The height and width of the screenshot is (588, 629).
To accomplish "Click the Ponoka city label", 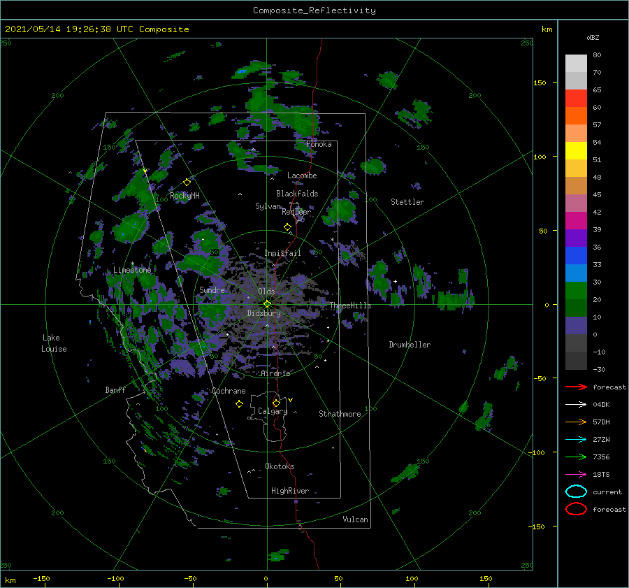I will coord(319,144).
